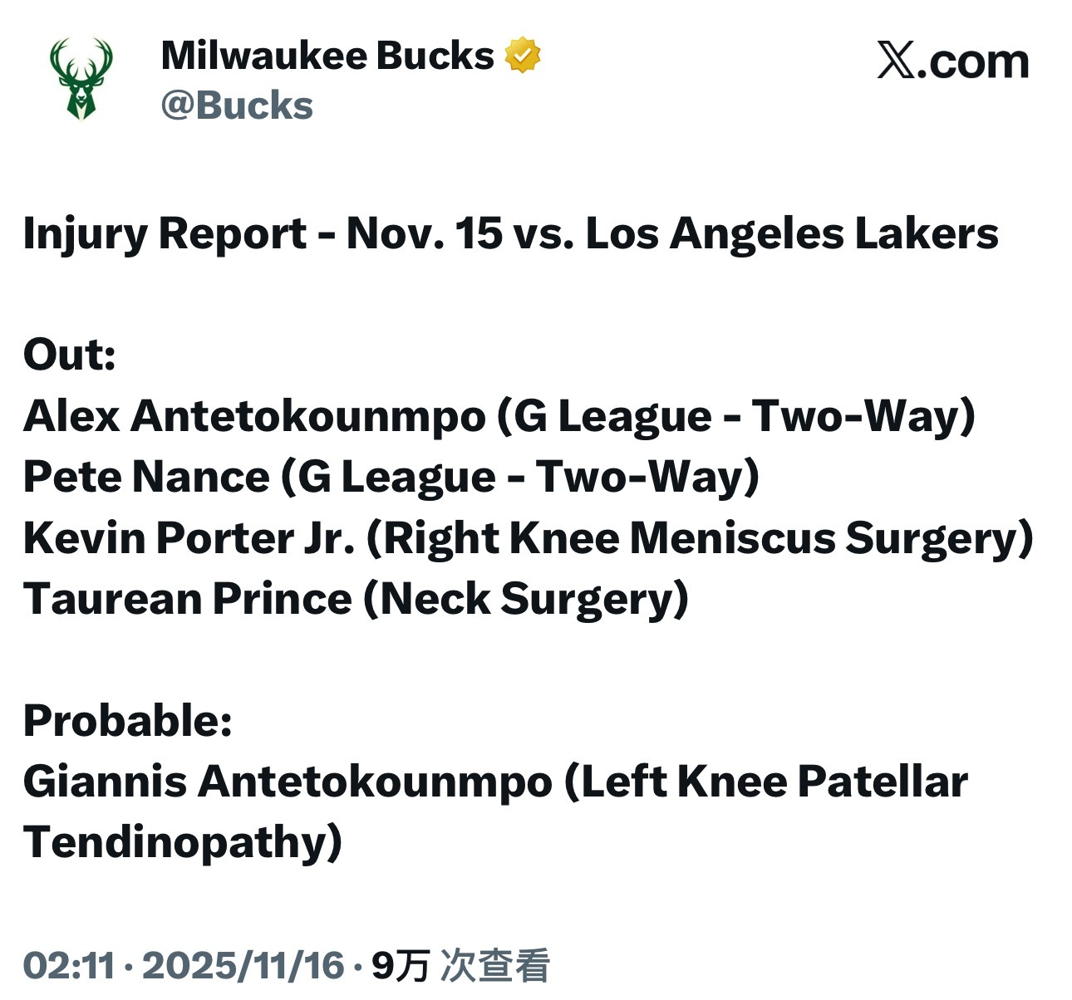Viewport: 1072px width, 1000px height.
Task: Click the .com watermark text
Action: [972, 62]
